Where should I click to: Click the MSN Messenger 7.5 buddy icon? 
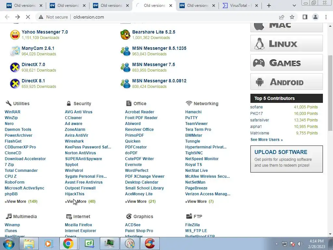click(x=125, y=67)
